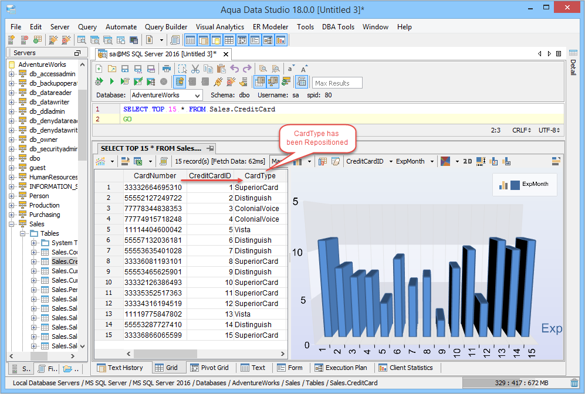Screen dimensions: 585x394
Task: Click the Save file icon in editor toolbar
Action: [x=125, y=69]
